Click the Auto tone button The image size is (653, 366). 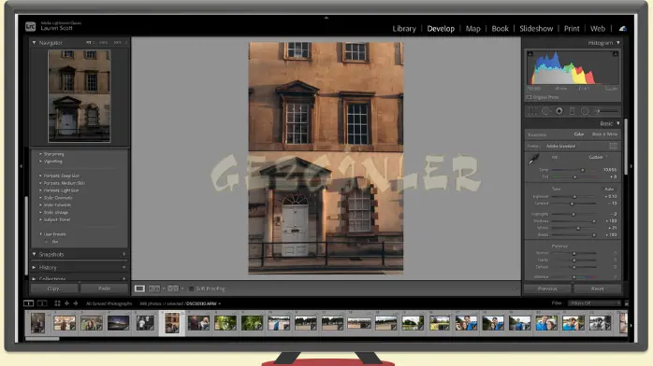click(x=609, y=189)
